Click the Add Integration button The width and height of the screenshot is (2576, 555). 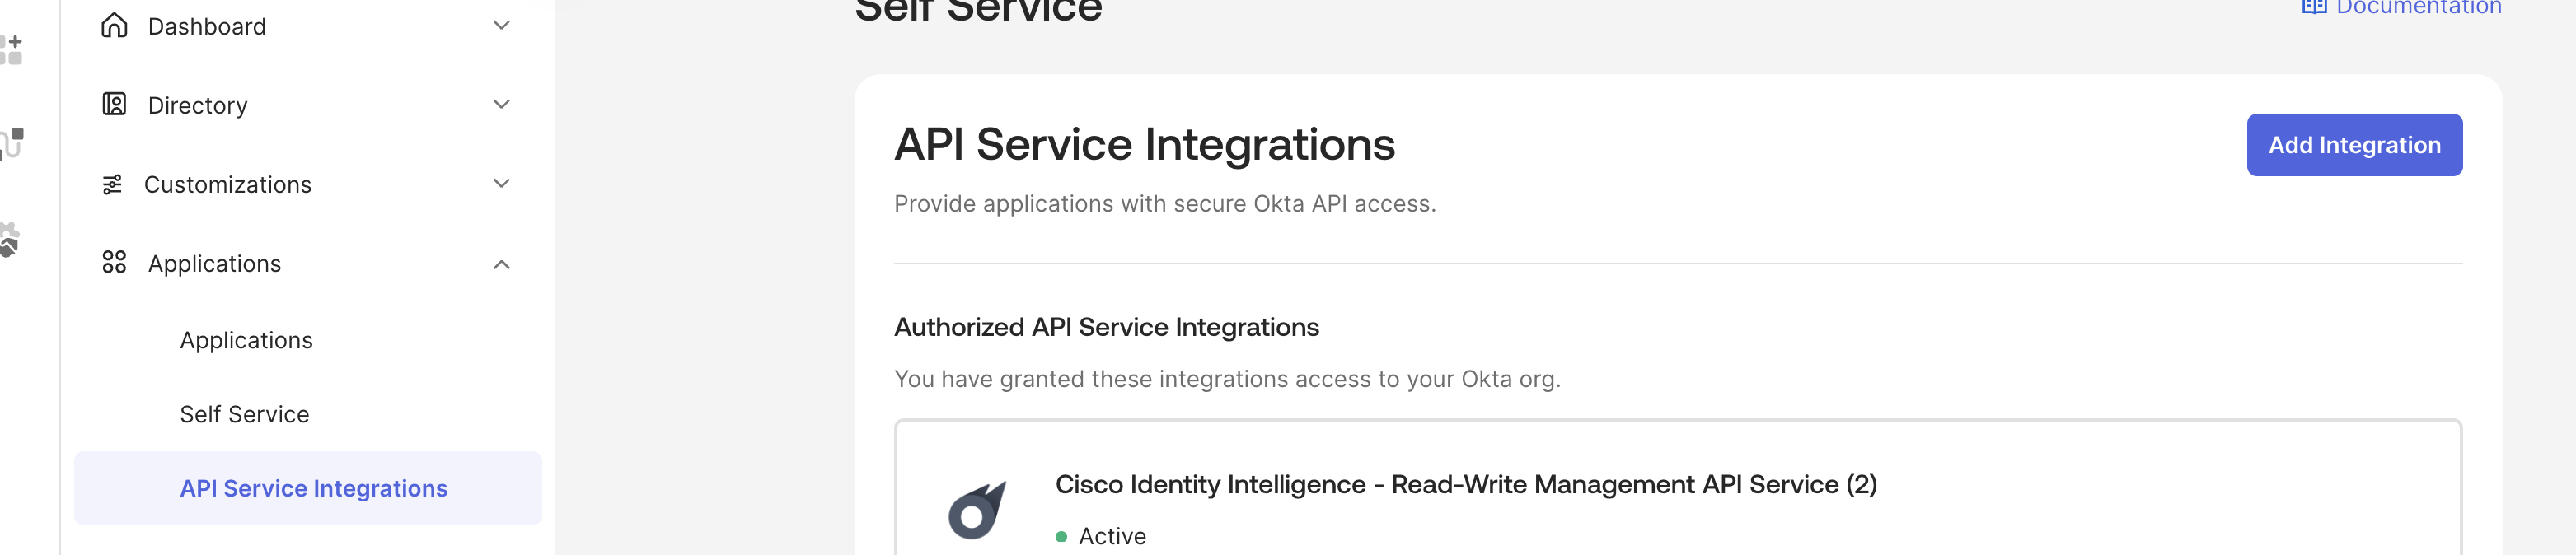click(x=2354, y=145)
